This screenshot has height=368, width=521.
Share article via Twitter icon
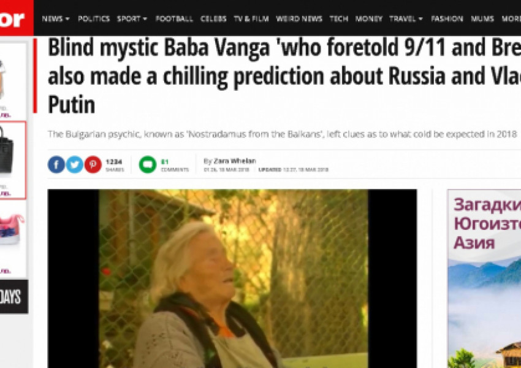(74, 164)
